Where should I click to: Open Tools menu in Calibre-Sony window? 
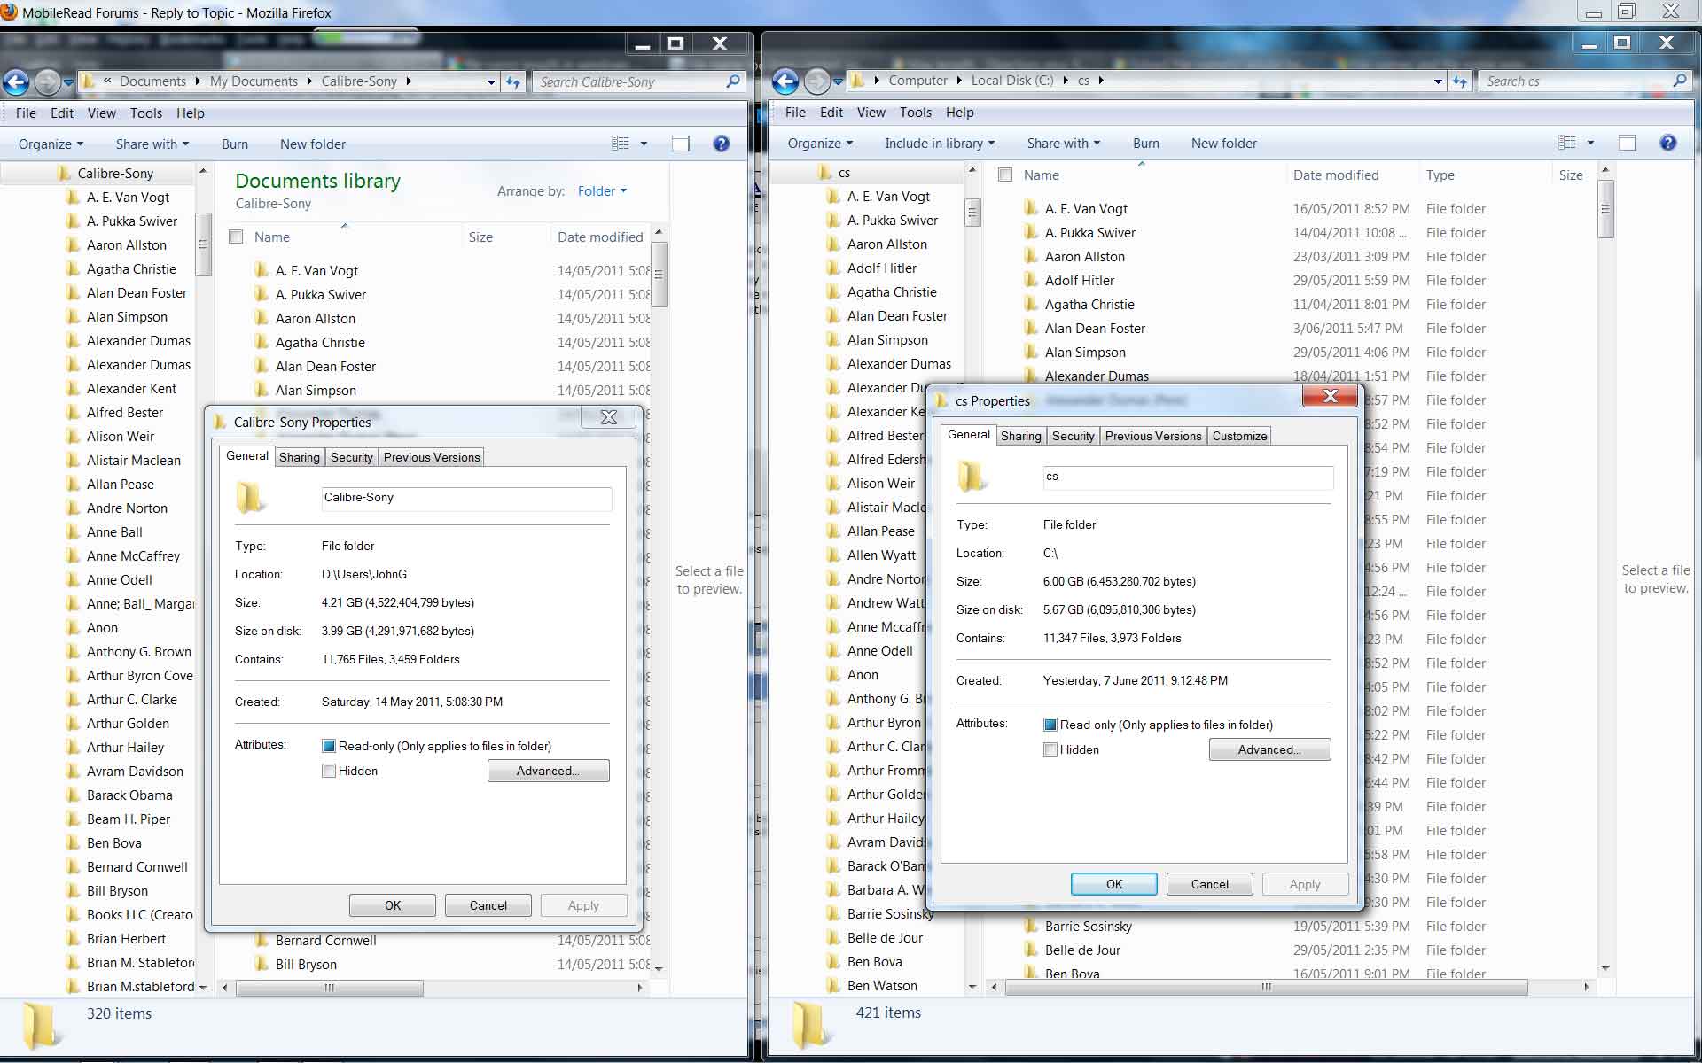click(145, 113)
